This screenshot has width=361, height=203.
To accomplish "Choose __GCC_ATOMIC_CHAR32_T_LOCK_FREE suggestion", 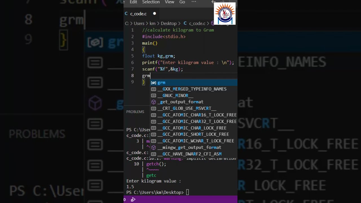I will pos(194,122).
